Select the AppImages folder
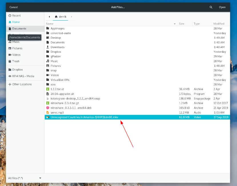237x186 pixels. 137,28
